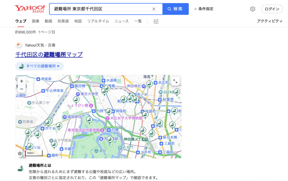Click the 東京国立近代美術館 museum icon
This screenshot has width=288, height=181.
coord(102,130)
